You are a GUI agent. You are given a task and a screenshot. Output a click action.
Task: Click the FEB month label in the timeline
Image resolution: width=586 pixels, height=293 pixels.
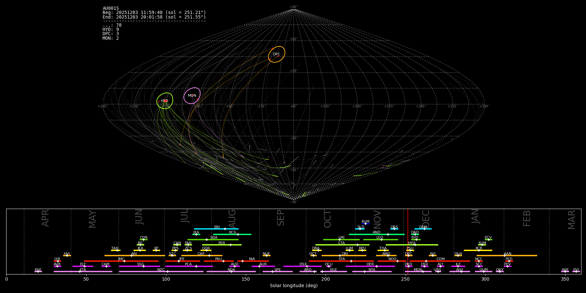[x=527, y=218]
